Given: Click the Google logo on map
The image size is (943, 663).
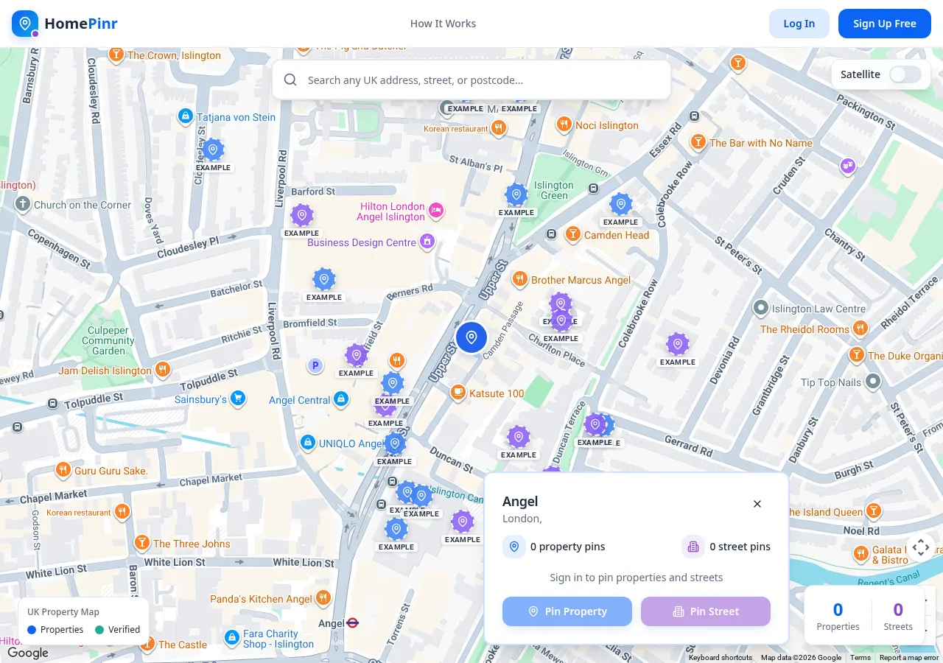Looking at the screenshot, I should (x=28, y=653).
